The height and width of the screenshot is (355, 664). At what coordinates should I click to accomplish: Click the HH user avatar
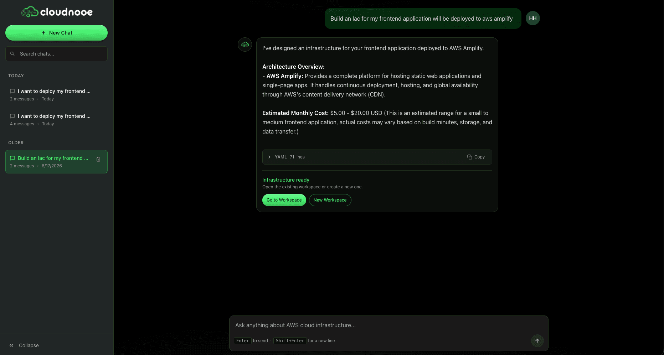[x=532, y=18]
